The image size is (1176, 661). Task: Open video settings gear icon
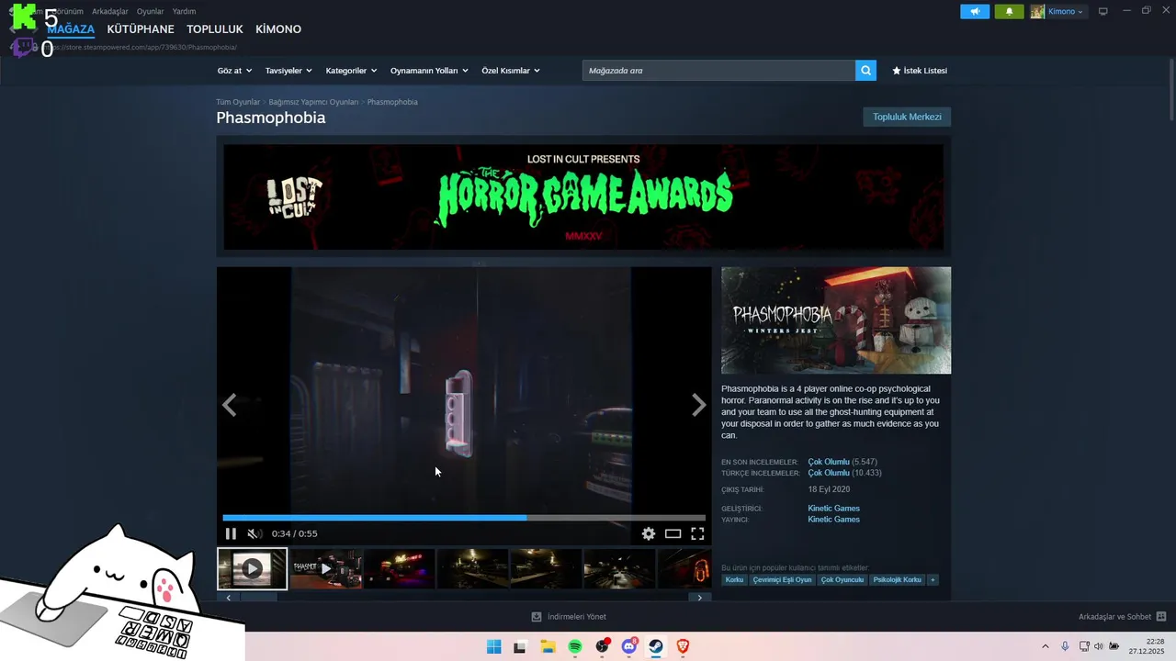coord(649,533)
